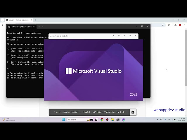Open the Chrome tab search dropdown

coord(3,20)
